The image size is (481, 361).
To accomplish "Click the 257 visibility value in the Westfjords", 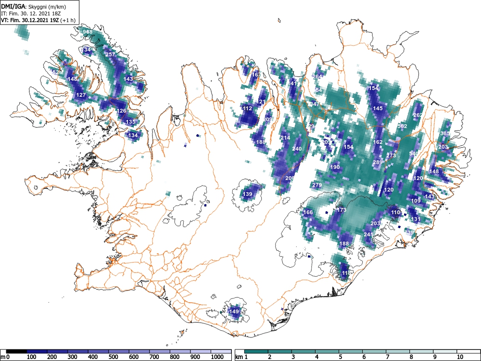I will tap(110, 54).
